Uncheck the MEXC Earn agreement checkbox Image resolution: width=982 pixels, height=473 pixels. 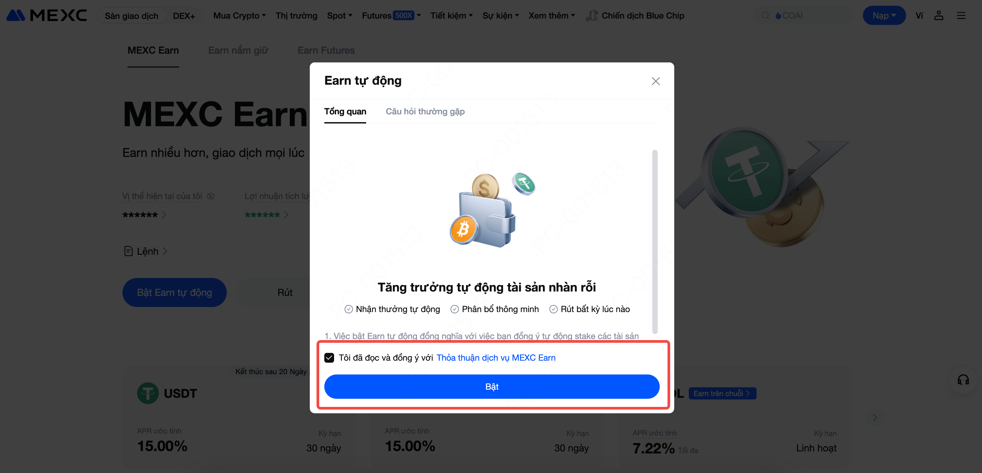(x=329, y=358)
